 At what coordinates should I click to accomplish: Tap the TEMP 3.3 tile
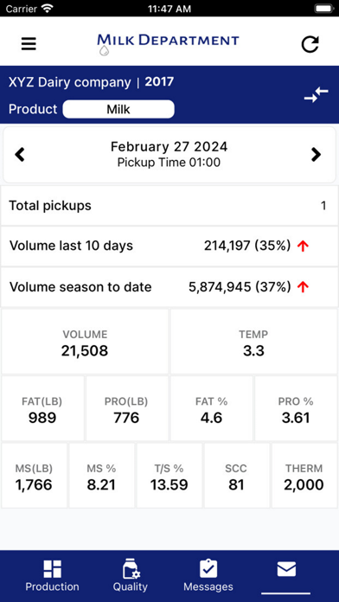(x=253, y=342)
